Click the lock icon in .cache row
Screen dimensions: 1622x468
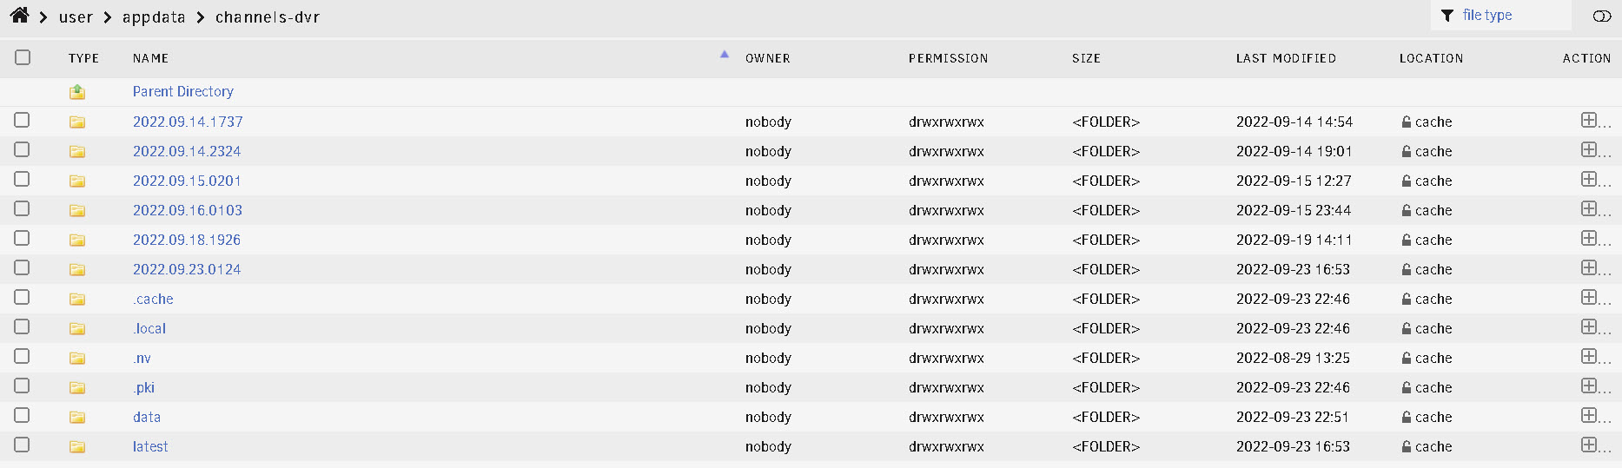pos(1406,300)
